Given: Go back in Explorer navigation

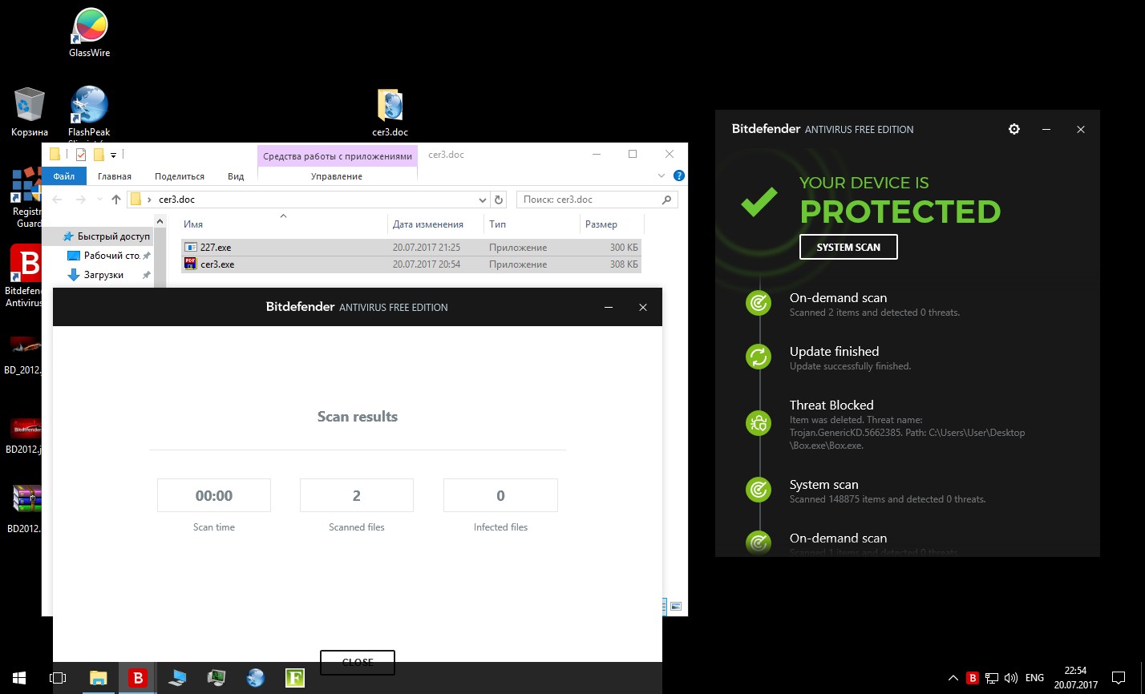Looking at the screenshot, I should pos(57,200).
